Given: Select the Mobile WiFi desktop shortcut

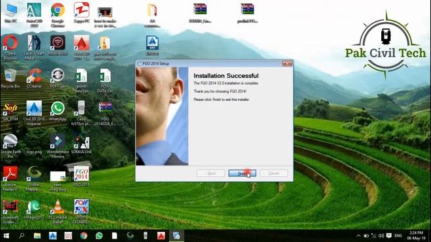Looking at the screenshot, I should pos(58,46).
